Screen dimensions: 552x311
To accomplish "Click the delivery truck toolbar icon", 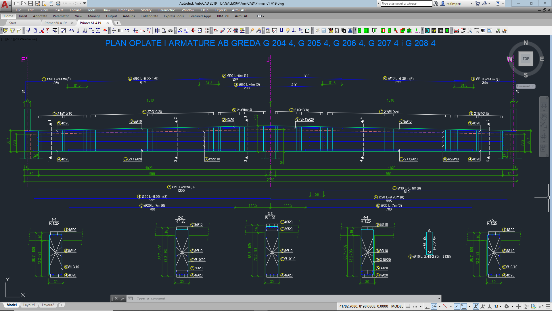I will [483, 31].
